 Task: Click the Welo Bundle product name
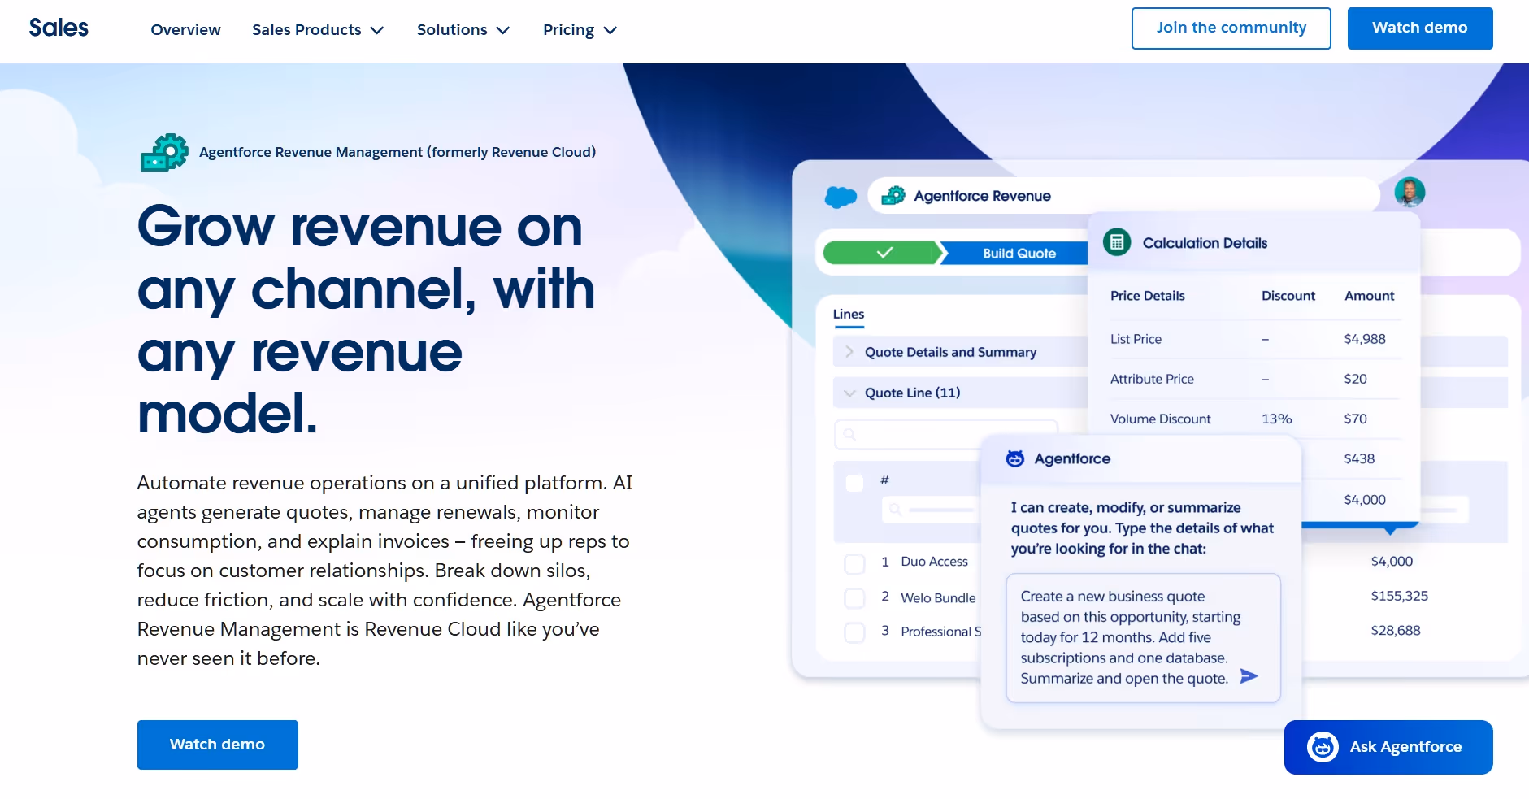tap(938, 598)
